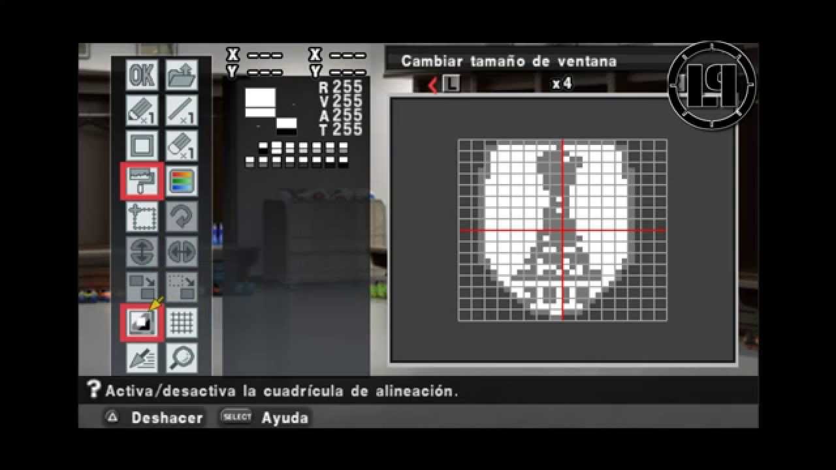
Task: Click the R 255 red value
Action: click(x=340, y=87)
